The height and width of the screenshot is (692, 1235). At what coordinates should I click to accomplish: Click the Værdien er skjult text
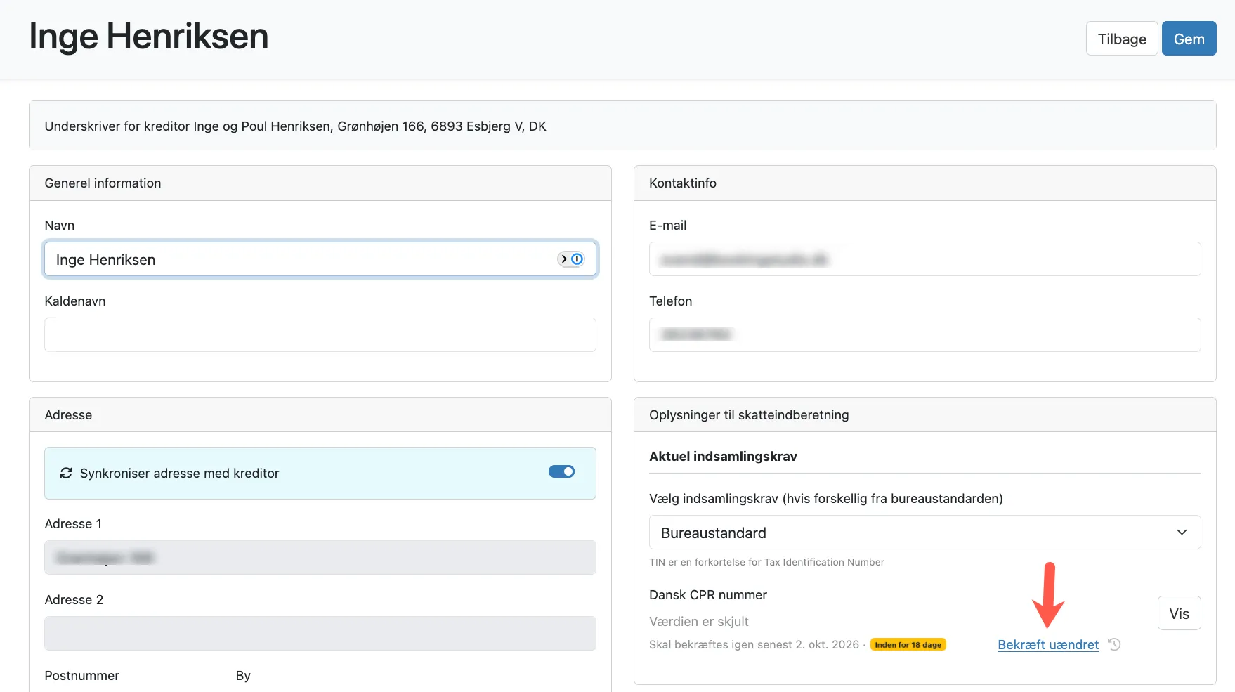coord(699,622)
